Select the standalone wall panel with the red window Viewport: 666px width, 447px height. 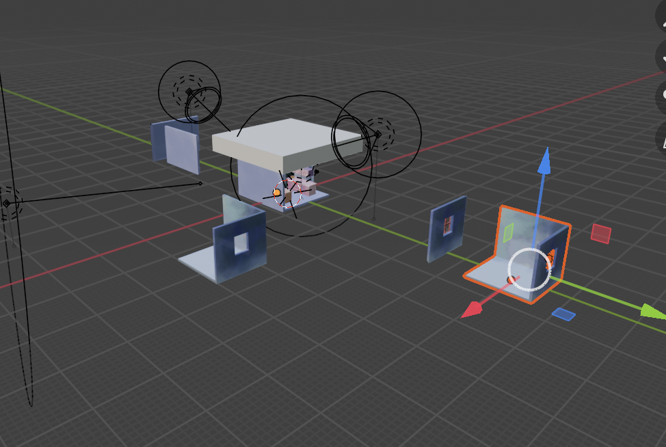(447, 230)
